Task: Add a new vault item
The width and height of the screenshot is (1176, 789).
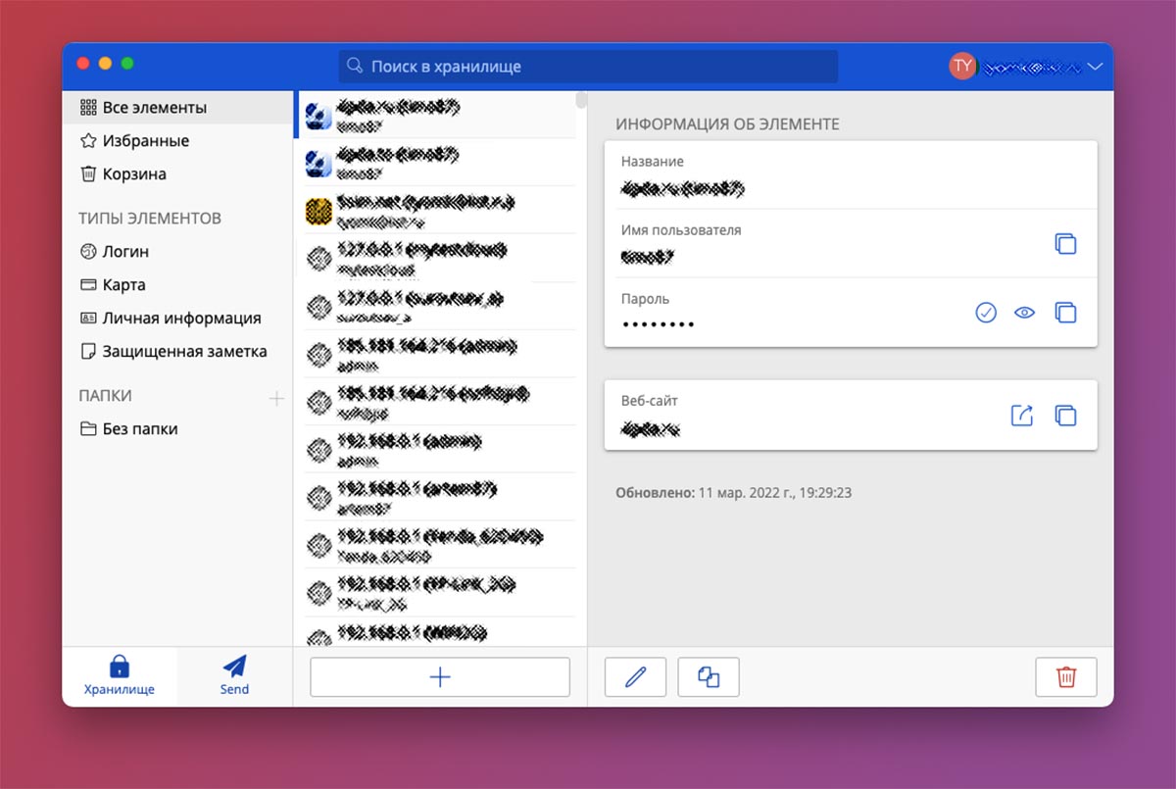Action: click(x=440, y=676)
